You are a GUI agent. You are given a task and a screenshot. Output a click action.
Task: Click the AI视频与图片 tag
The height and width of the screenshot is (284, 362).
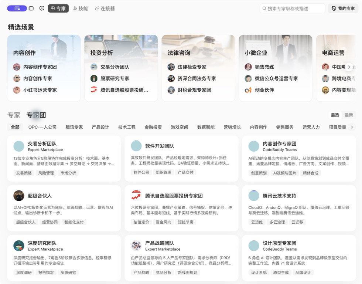(x=285, y=173)
